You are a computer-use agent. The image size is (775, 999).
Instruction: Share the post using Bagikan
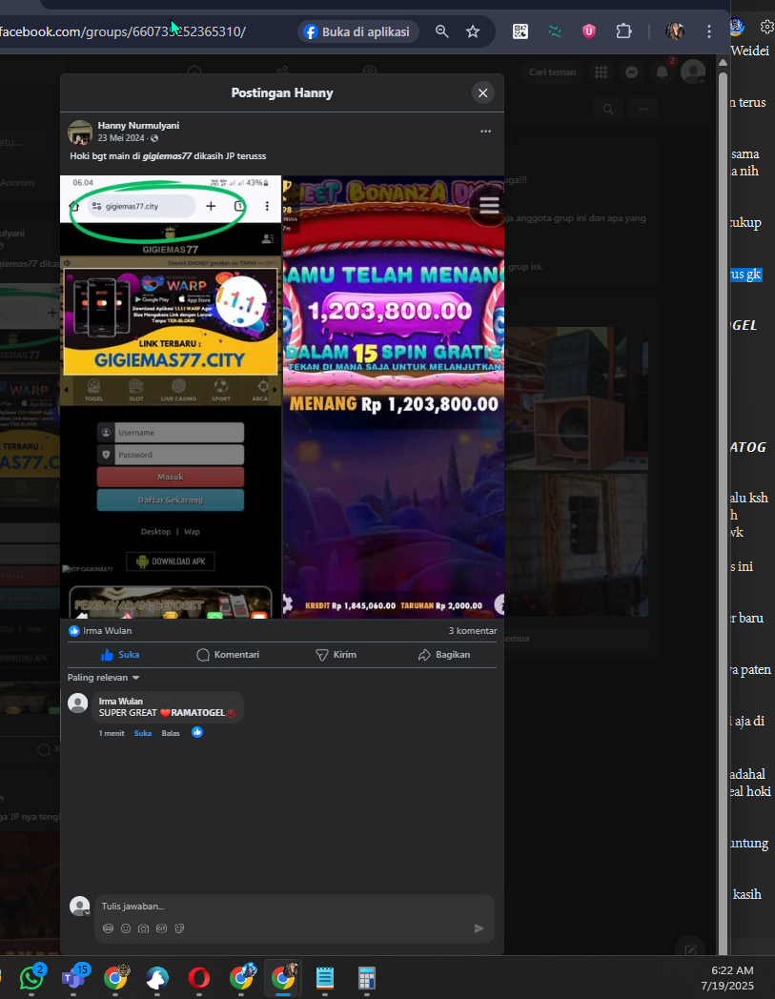(444, 655)
